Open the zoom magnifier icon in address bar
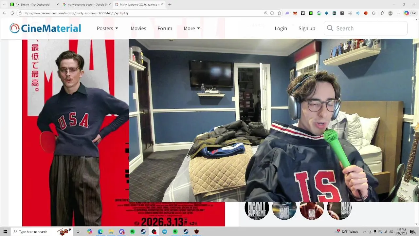419x236 pixels. (266, 13)
